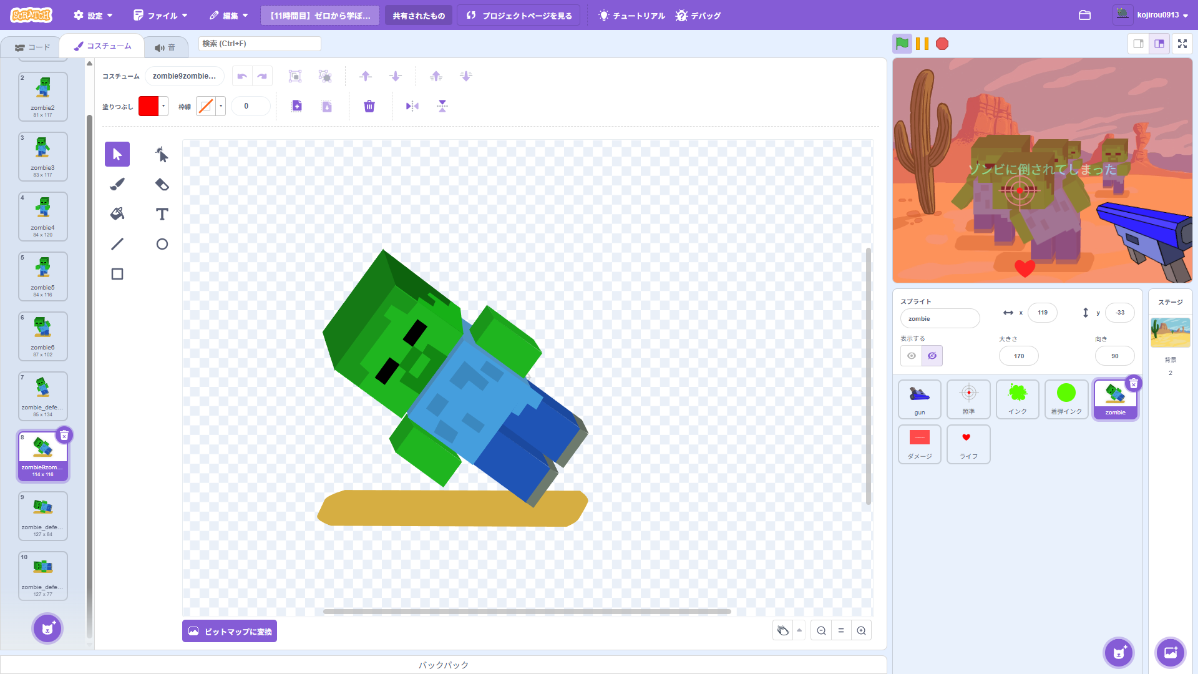The image size is (1198, 674).
Task: Click the red fill color swatch
Action: tap(149, 106)
